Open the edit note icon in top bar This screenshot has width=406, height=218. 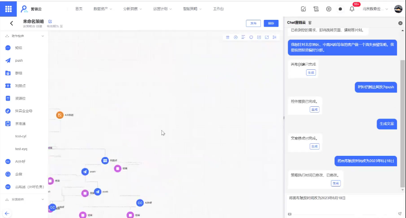click(303, 9)
